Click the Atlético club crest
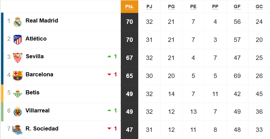 tap(17, 40)
